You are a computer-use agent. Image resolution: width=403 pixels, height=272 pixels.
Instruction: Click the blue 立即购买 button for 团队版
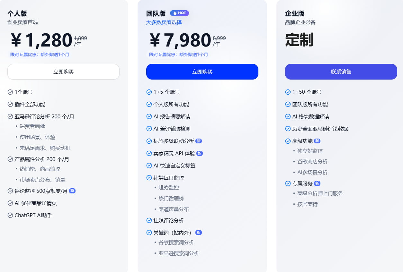(202, 72)
